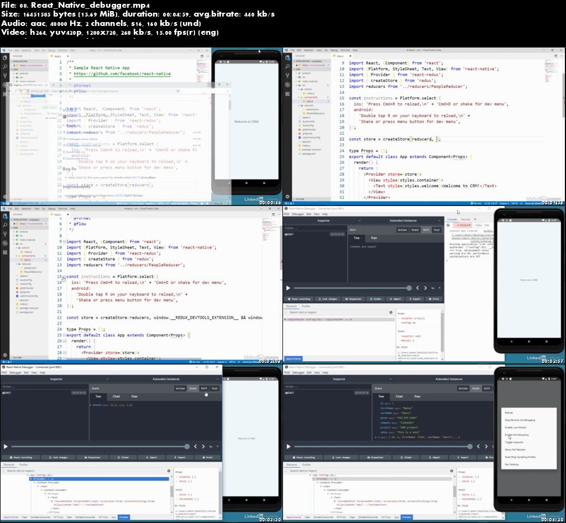Switch to the Sources tab in DevTools

pyautogui.click(x=465, y=219)
